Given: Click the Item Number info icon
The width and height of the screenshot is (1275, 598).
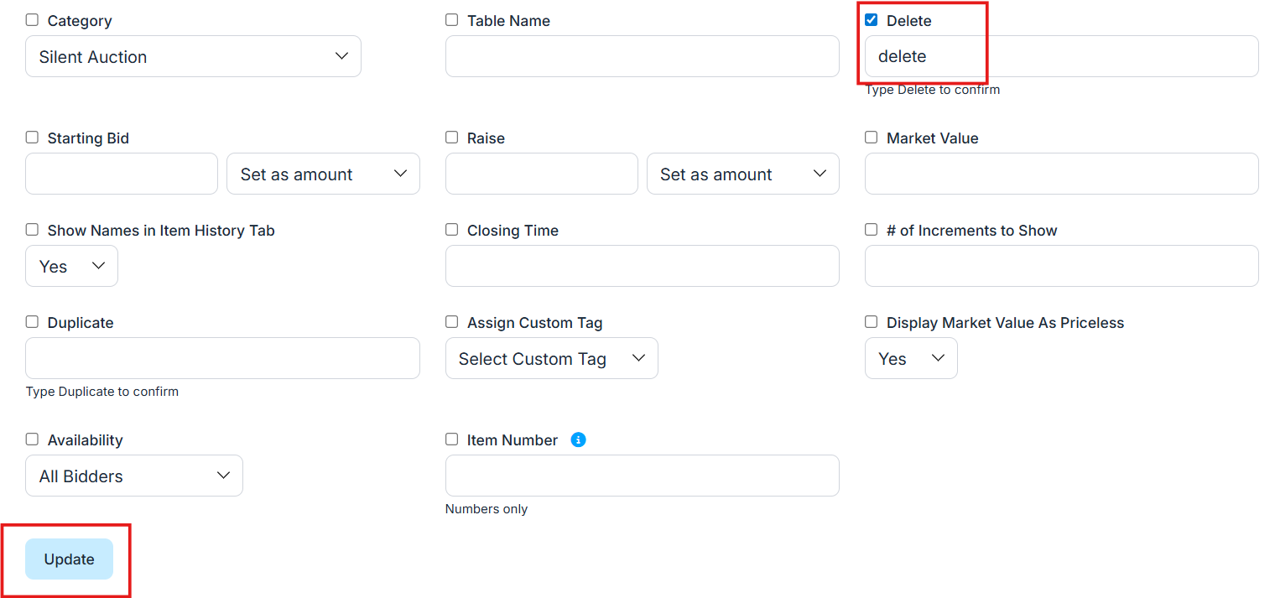Looking at the screenshot, I should 578,439.
